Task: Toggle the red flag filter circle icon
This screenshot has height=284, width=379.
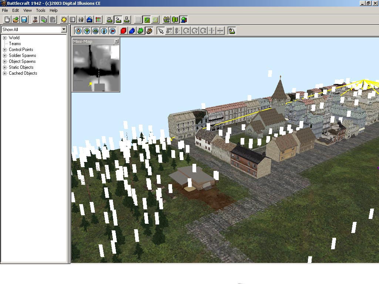Action: pyautogui.click(x=113, y=31)
